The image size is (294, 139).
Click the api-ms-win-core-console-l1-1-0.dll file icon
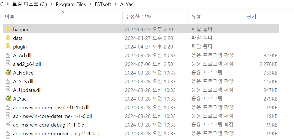pos(8,107)
